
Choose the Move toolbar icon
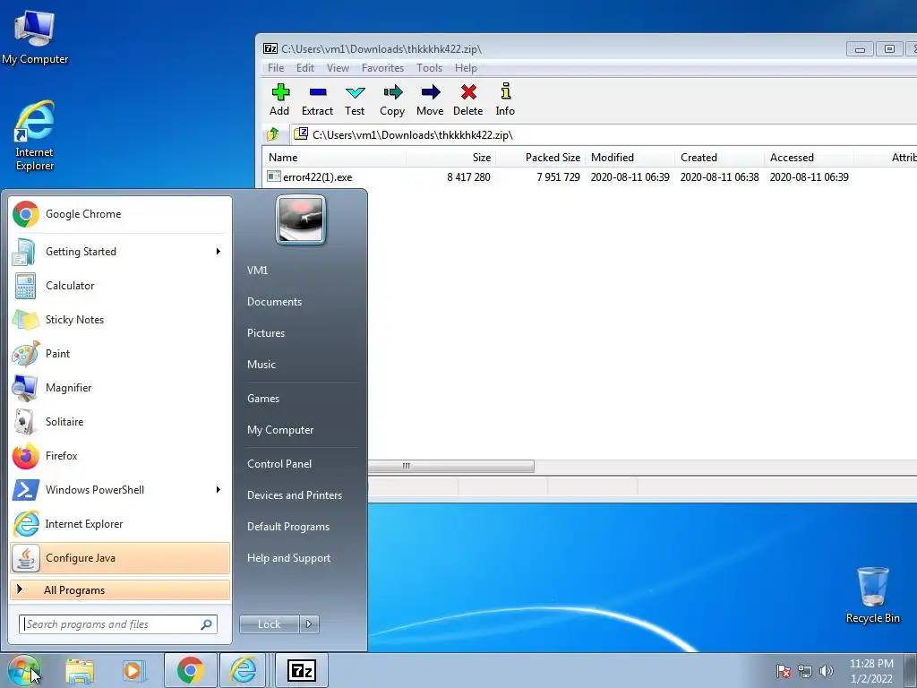pyautogui.click(x=430, y=100)
